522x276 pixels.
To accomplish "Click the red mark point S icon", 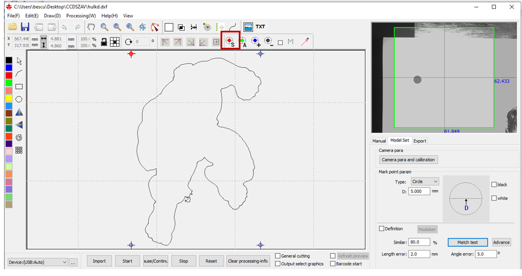I will [230, 42].
